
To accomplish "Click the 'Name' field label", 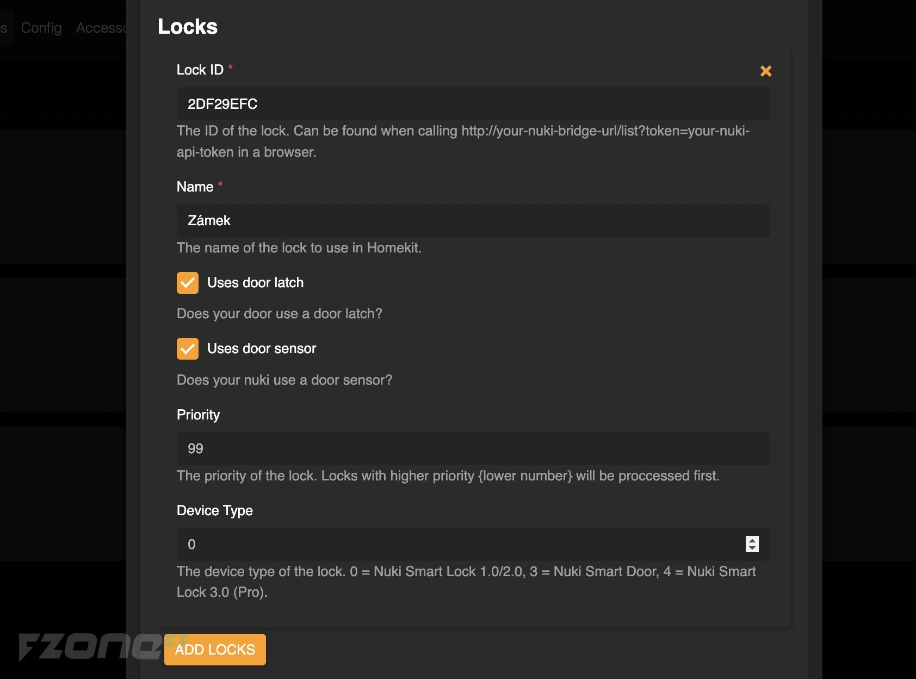I will [195, 187].
